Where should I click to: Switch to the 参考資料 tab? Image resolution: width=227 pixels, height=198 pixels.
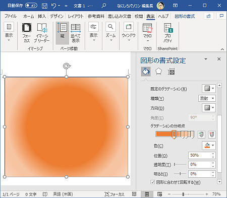point(96,16)
